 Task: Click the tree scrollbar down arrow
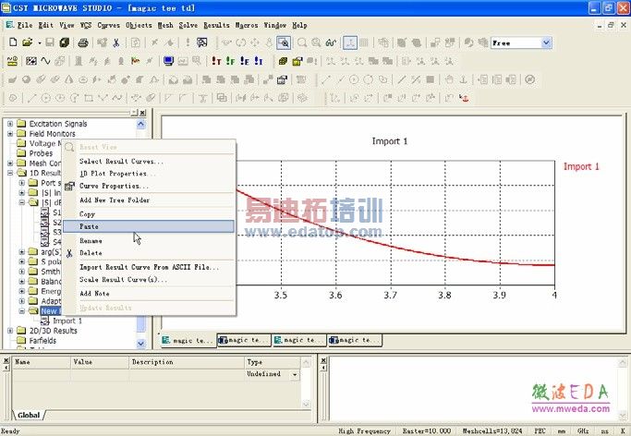[140, 344]
